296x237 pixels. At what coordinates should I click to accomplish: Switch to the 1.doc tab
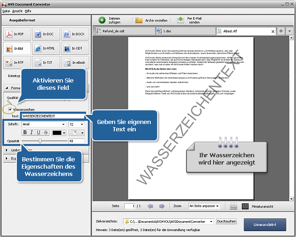[x=185, y=31]
